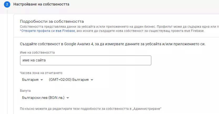Click the arrow next to "Български лев (BGN лв.)"
This screenshot has height=114, width=219.
tap(68, 98)
